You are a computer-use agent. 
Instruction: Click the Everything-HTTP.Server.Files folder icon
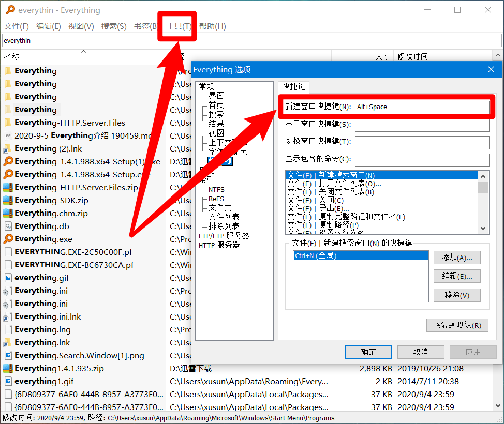(8, 123)
